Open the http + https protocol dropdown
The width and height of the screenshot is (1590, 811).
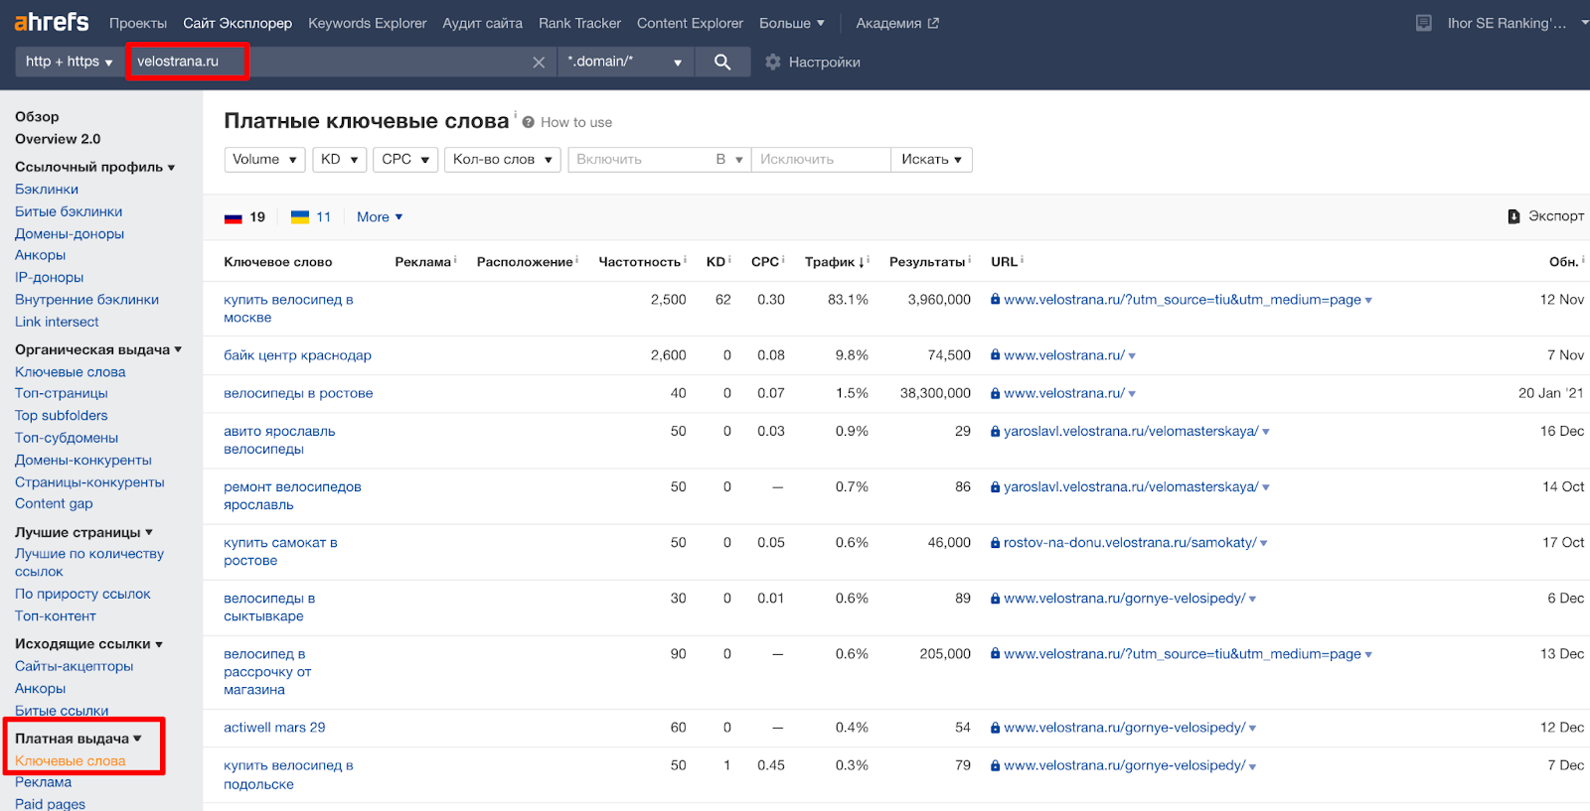tap(69, 62)
